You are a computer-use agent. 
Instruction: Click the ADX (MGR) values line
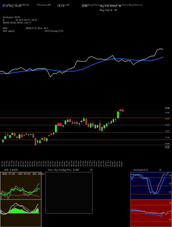[x=36, y=28]
